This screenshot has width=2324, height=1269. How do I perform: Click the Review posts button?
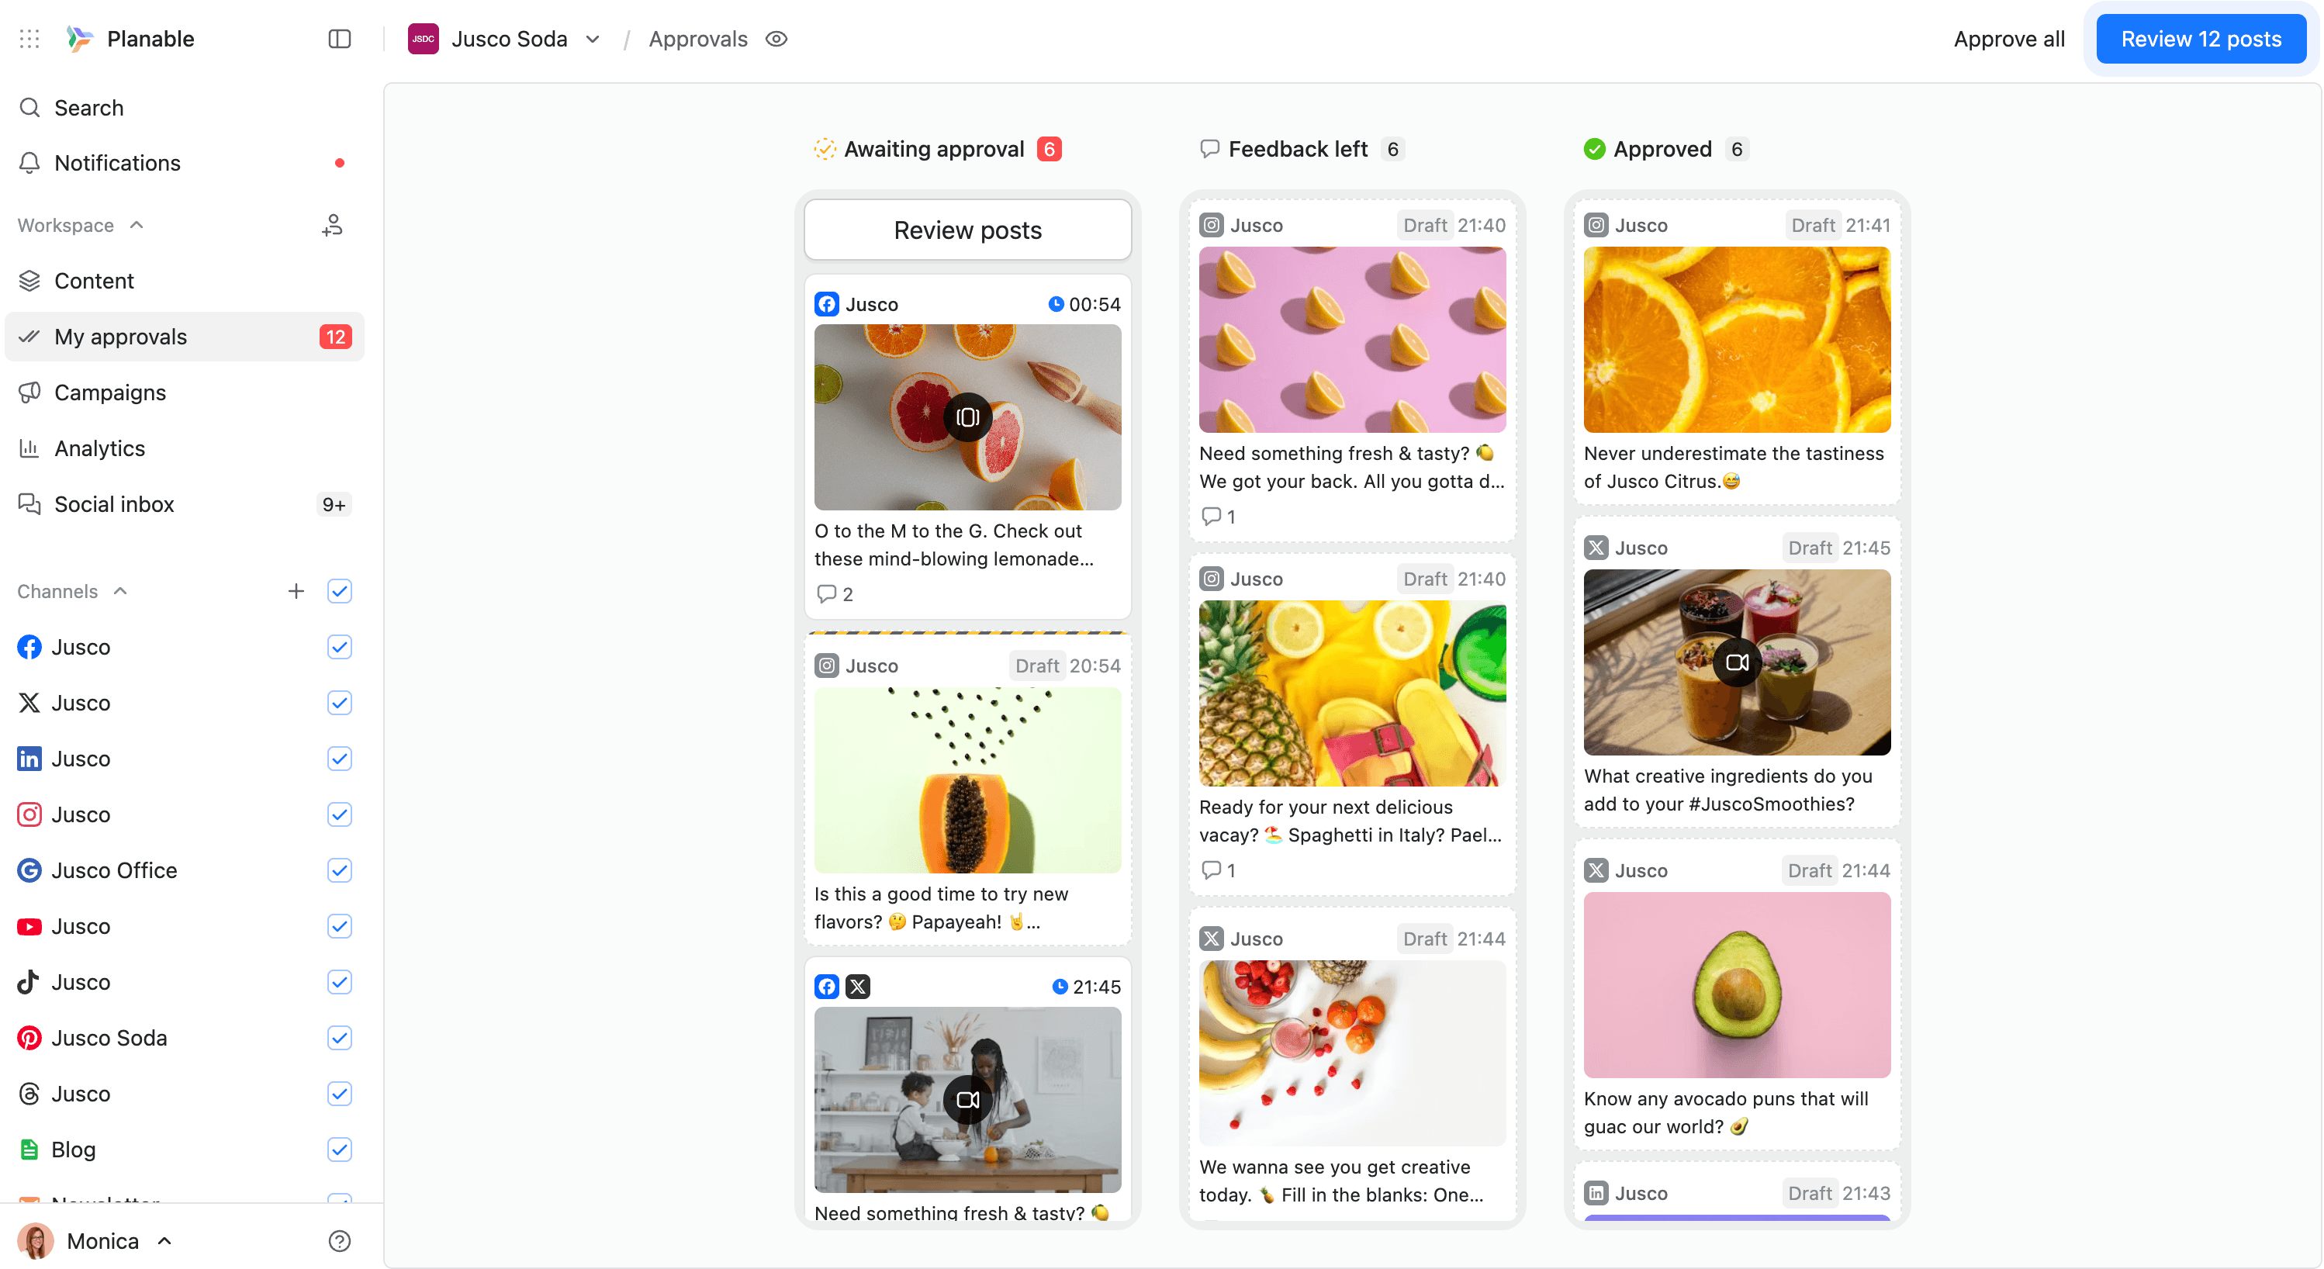tap(967, 230)
